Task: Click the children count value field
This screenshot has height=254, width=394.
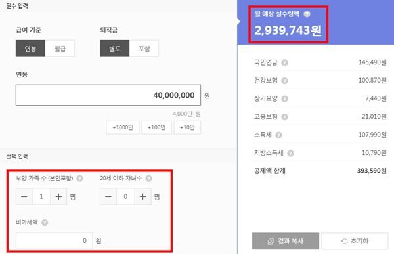Action: (125, 196)
